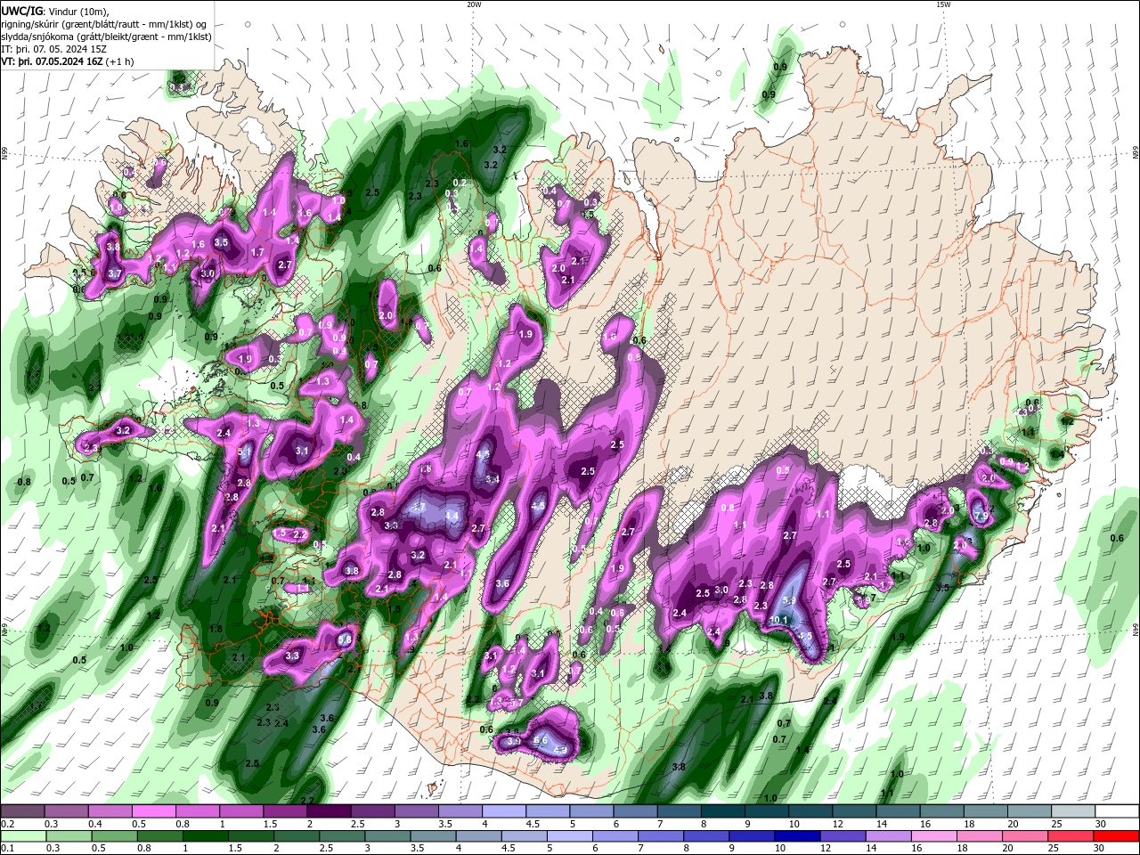Click the '20W' longitude label
This screenshot has width=1140, height=855.
coord(474,4)
